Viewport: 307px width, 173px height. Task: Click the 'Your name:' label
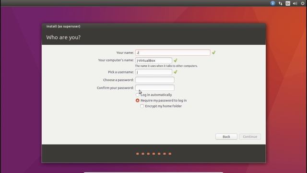[x=125, y=52]
